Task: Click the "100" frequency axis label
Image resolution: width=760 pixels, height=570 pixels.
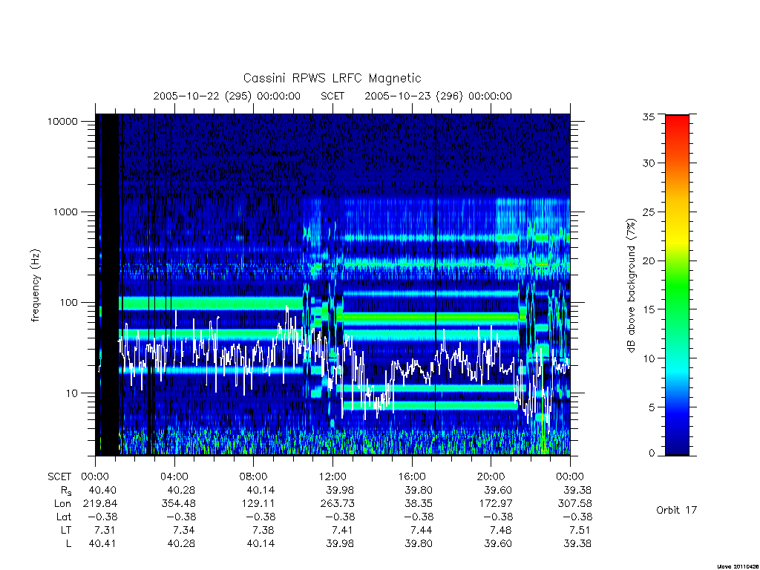Action: (x=68, y=303)
